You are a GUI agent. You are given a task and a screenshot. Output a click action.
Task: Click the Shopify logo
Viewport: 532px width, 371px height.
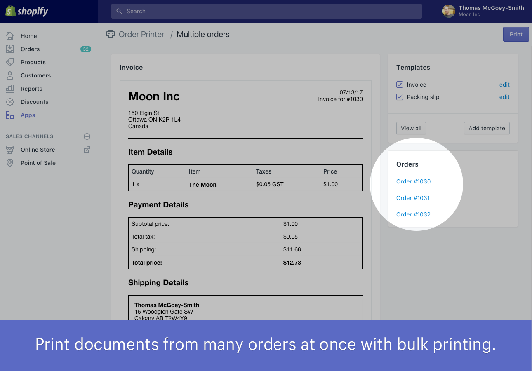coord(27,11)
